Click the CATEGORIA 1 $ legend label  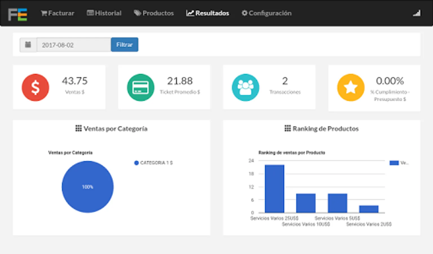pos(156,163)
